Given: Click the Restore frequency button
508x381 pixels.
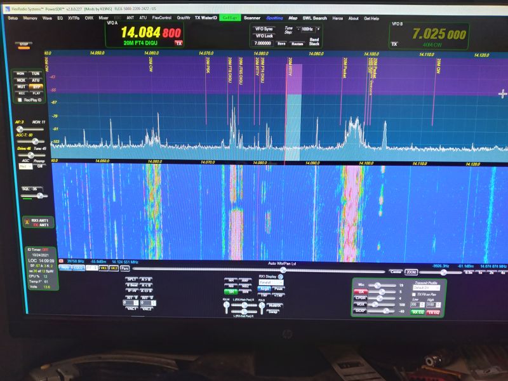Looking at the screenshot, I should (297, 44).
